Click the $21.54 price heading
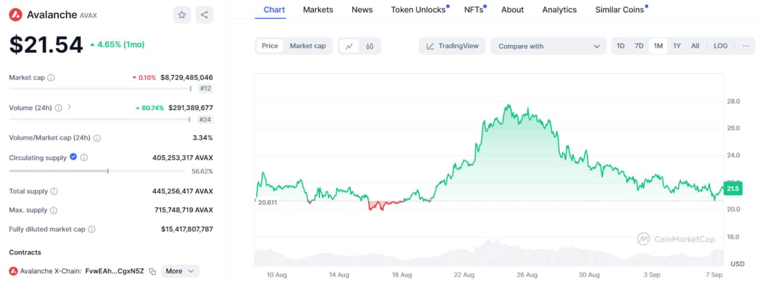Image resolution: width=759 pixels, height=285 pixels. tap(46, 45)
